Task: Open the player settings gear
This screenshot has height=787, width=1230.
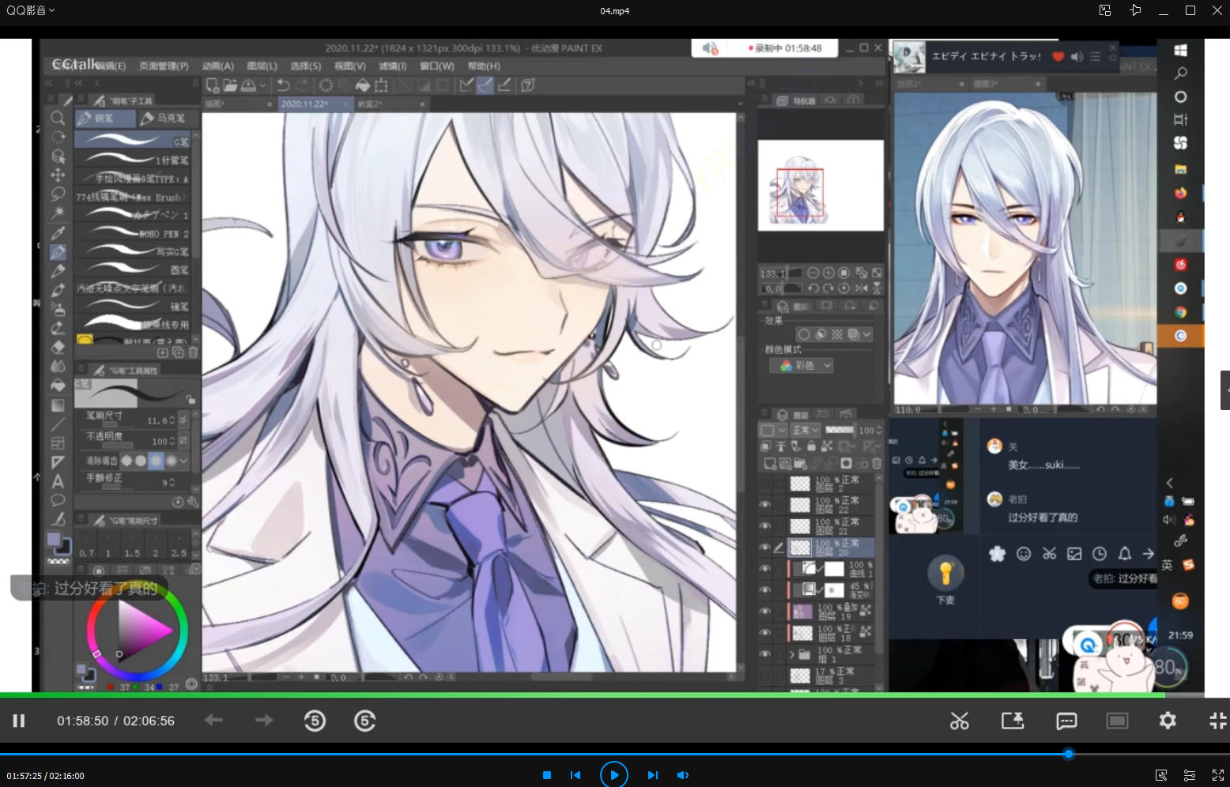Action: (1168, 721)
